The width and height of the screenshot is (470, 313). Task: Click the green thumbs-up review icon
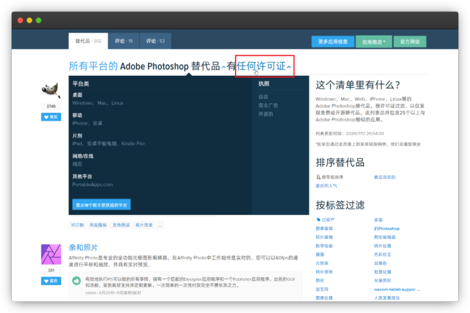click(76, 280)
